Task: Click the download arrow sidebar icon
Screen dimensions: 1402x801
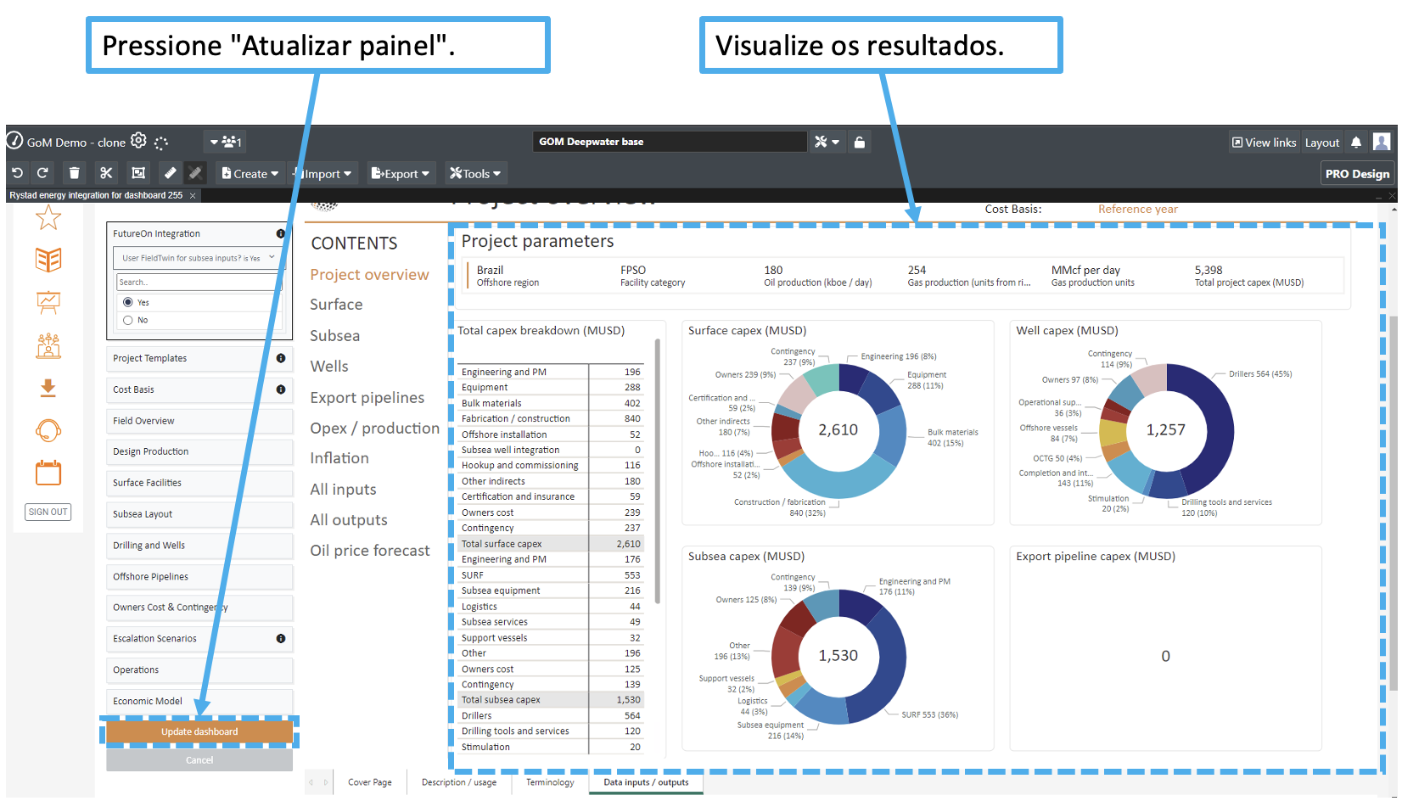Action: [48, 388]
